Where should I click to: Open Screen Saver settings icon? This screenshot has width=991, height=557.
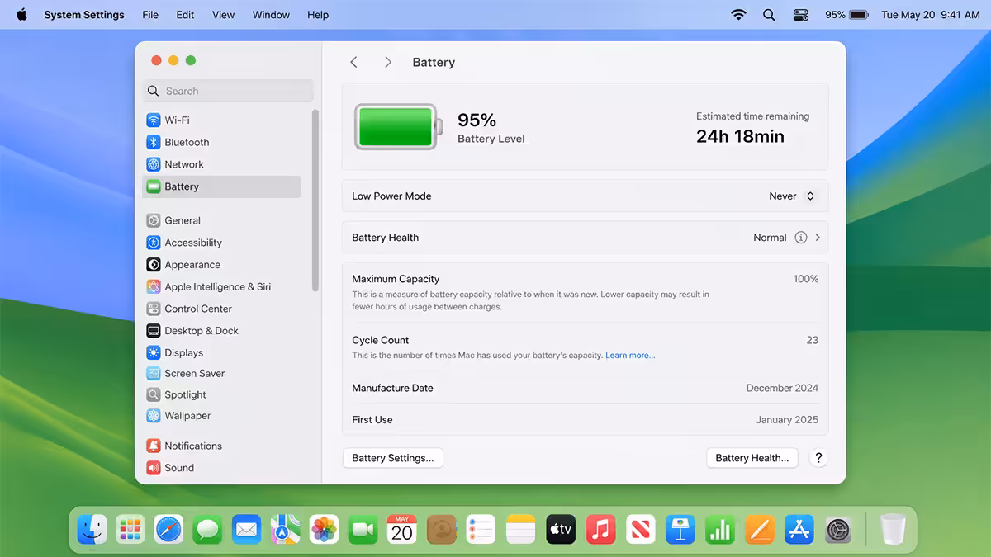tap(154, 373)
